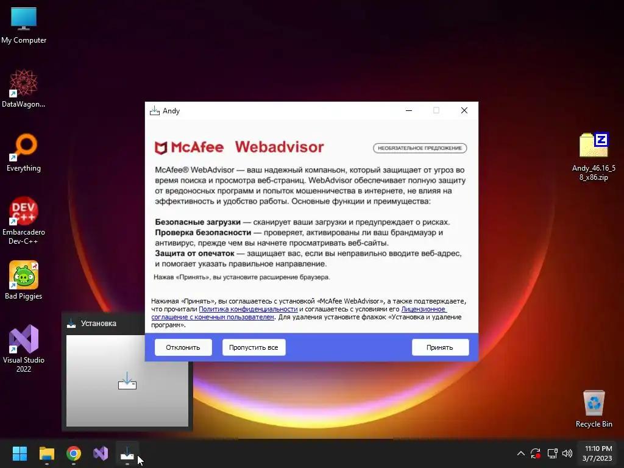Open the My Computer desktop icon
624x468 pixels.
point(24,26)
